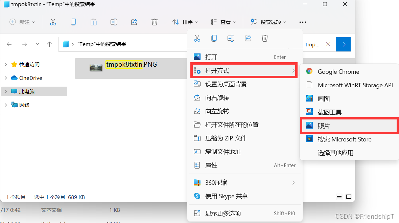Go forward with the right arrow

click(24, 44)
